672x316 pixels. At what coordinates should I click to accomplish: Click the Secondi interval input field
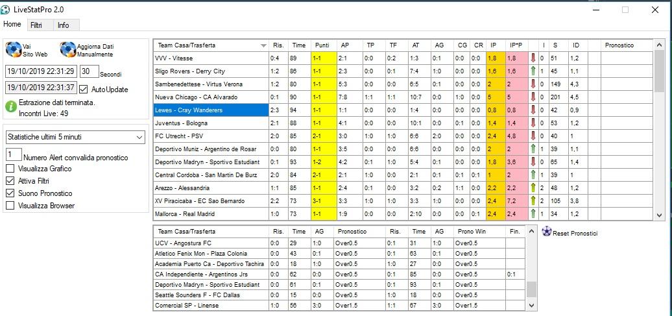[x=90, y=71]
